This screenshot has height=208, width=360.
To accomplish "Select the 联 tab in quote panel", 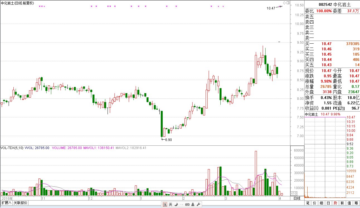I will [x=342, y=203].
